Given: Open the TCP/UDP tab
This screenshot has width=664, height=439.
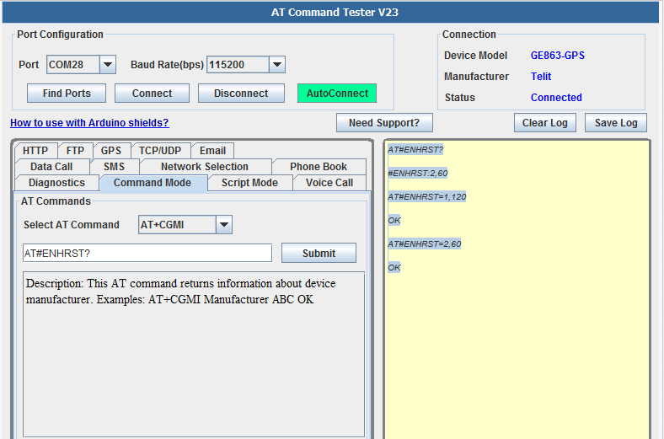Looking at the screenshot, I should [160, 151].
